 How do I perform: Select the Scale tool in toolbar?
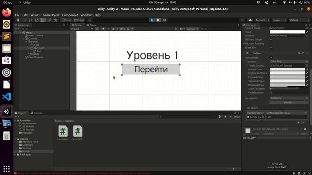click(x=37, y=20)
